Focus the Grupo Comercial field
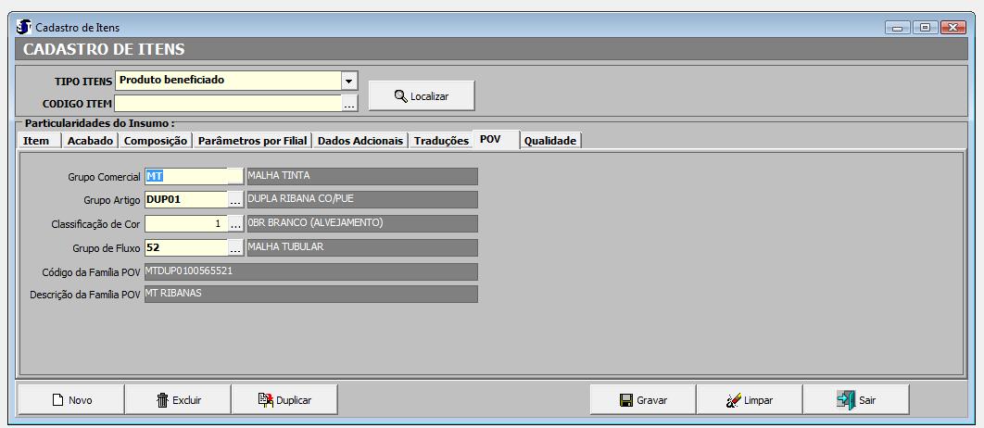 point(185,176)
